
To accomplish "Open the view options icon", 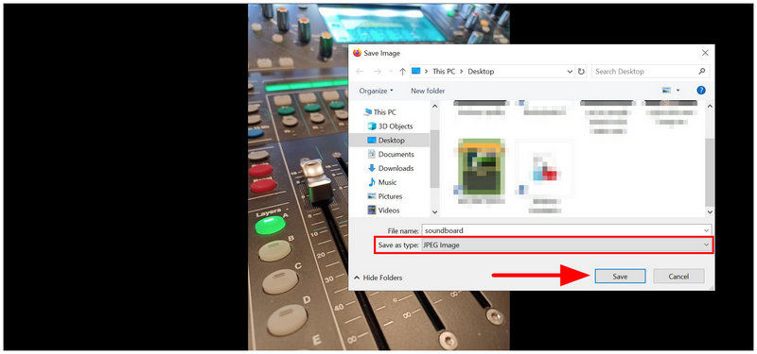I will [667, 91].
